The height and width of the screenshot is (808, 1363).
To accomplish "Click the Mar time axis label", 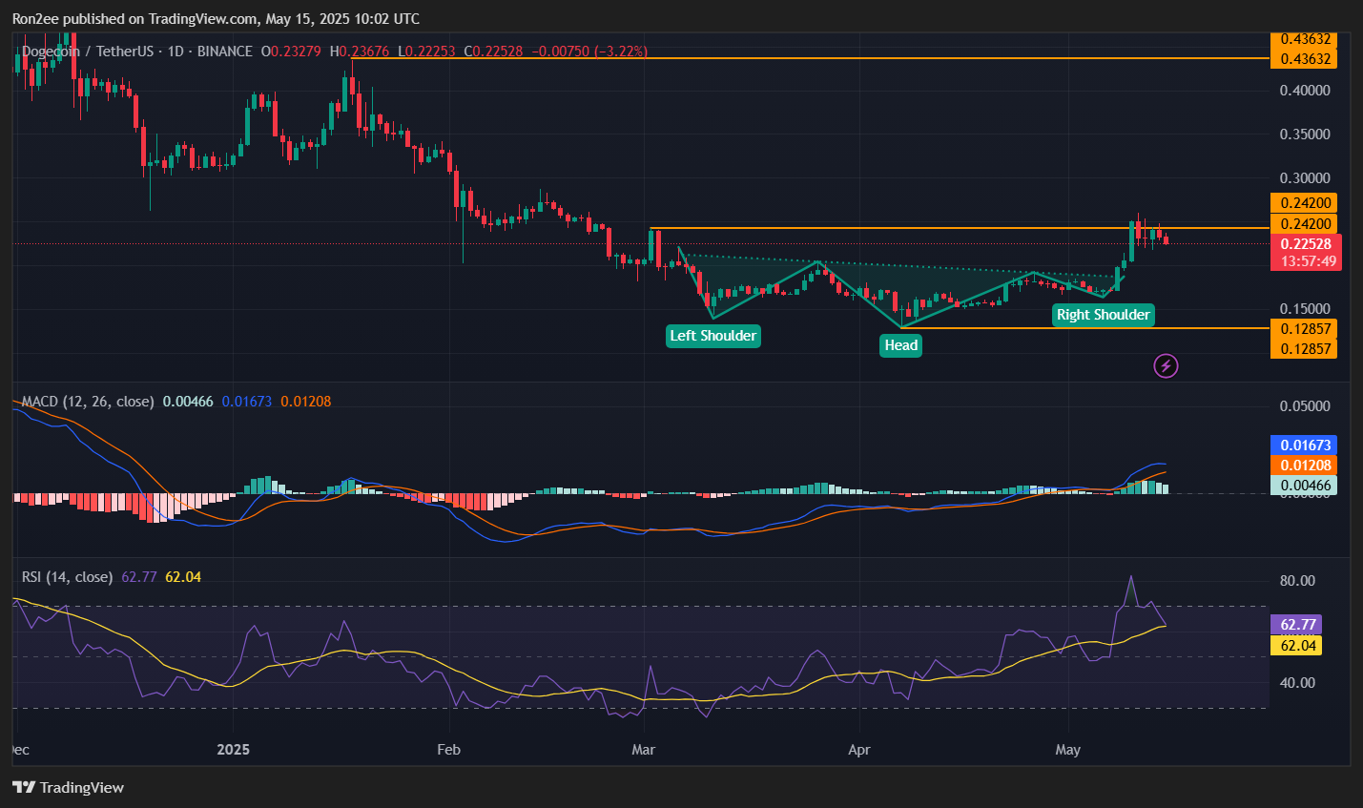I will (x=644, y=750).
